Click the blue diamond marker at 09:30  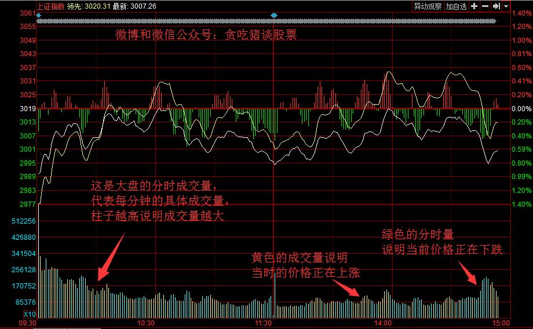click(x=38, y=15)
